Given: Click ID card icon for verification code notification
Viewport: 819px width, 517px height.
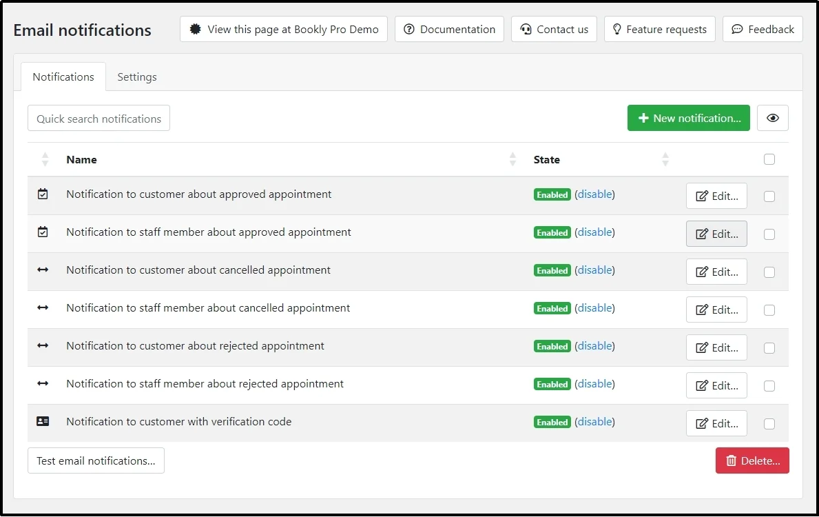Looking at the screenshot, I should pos(43,422).
